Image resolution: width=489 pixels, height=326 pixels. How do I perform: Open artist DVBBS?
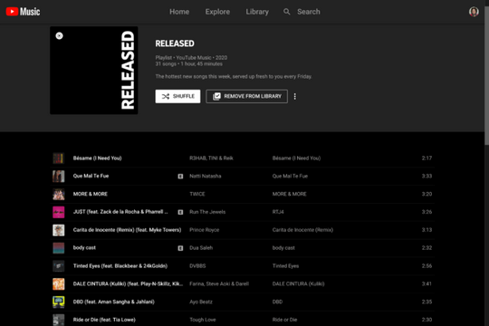tap(197, 266)
